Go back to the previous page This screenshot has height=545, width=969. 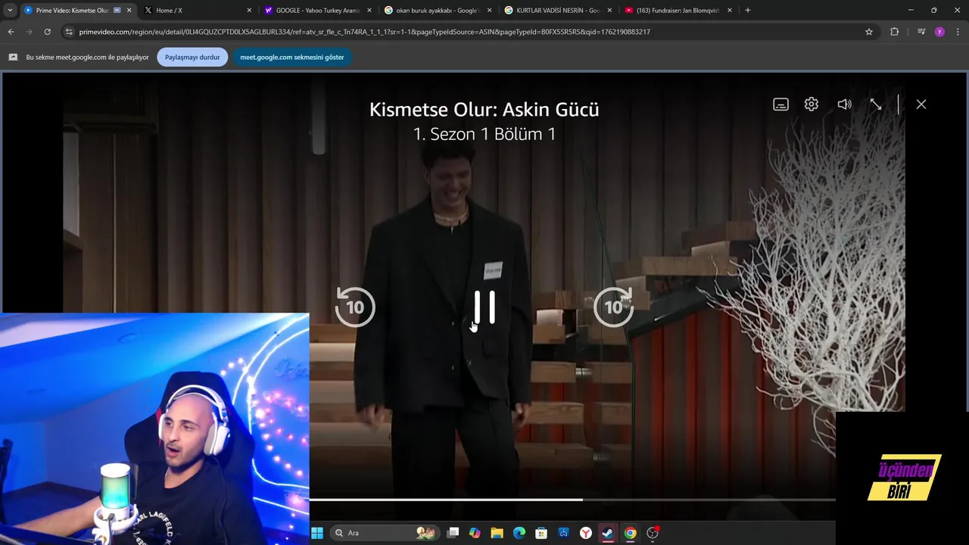tap(11, 32)
